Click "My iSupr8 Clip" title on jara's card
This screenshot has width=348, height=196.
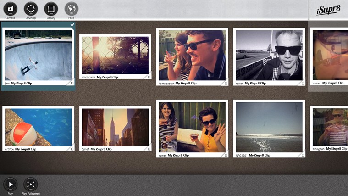(21, 83)
